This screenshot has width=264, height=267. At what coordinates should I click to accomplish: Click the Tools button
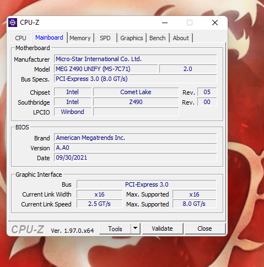(115, 229)
